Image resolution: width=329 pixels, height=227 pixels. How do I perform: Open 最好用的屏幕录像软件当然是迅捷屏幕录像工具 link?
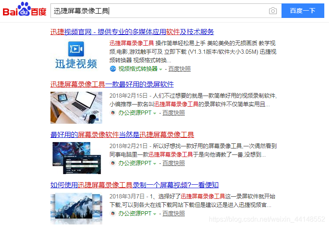(x=122, y=134)
